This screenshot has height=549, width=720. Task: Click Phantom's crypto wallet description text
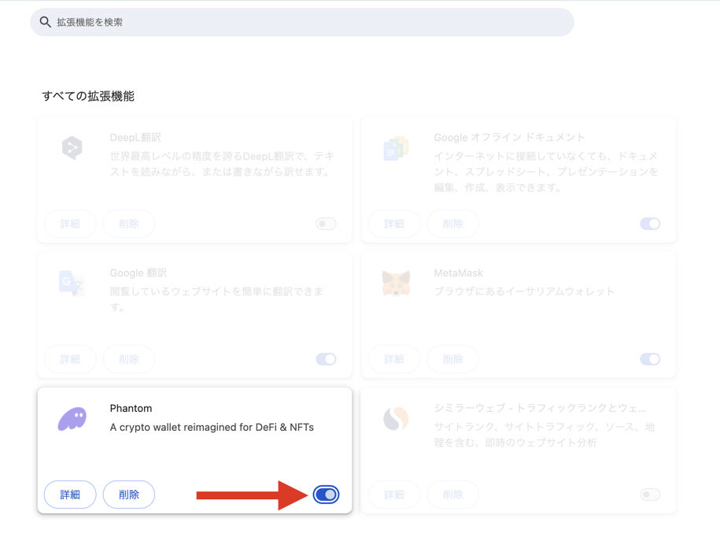pos(212,427)
